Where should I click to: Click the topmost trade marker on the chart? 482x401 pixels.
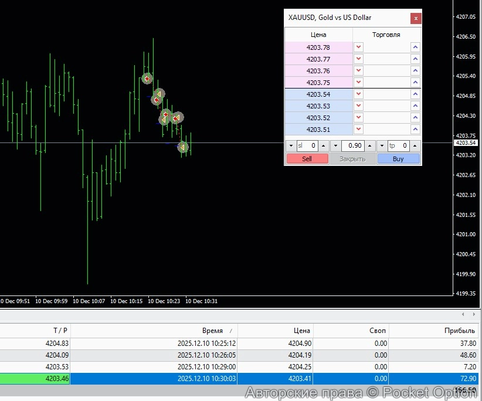point(147,79)
